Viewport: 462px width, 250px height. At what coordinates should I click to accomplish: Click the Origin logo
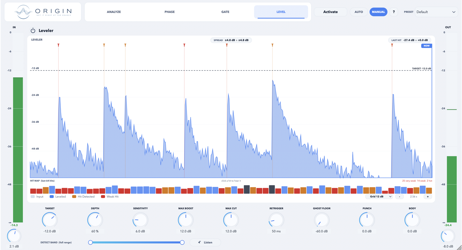click(x=43, y=12)
